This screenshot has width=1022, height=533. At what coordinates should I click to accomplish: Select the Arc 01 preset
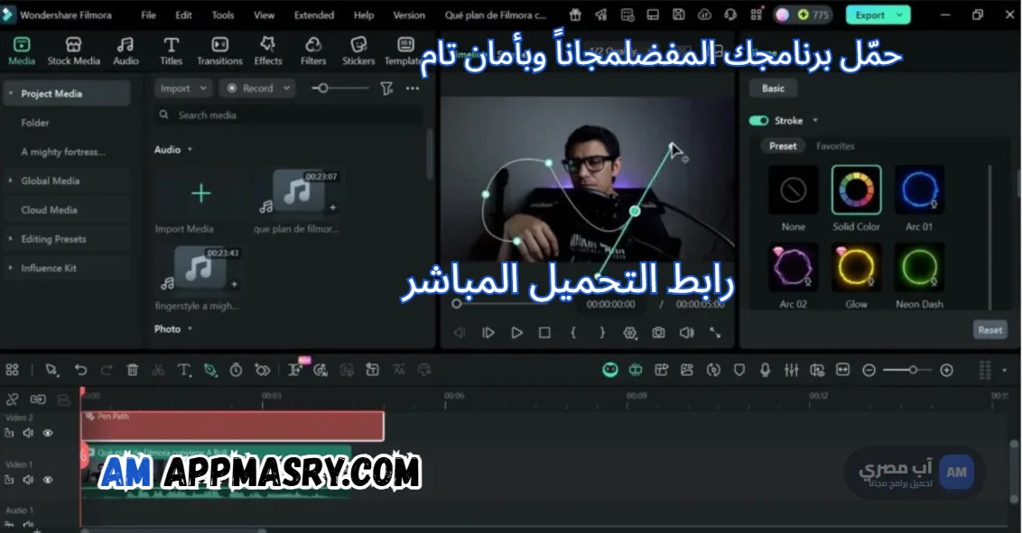click(919, 190)
